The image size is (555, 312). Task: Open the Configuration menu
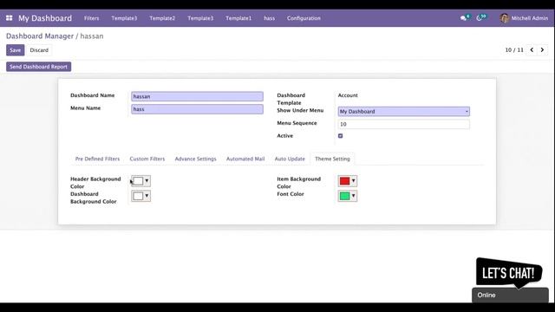(304, 18)
